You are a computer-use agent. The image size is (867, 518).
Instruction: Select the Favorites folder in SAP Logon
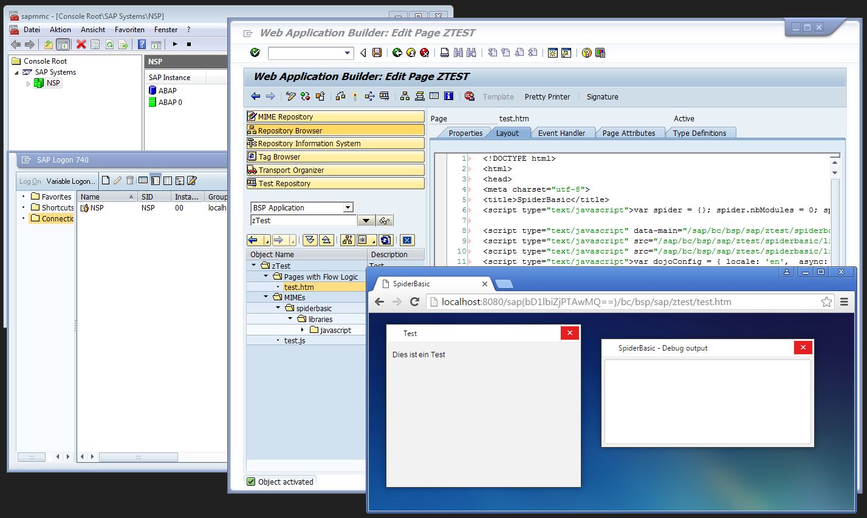click(x=52, y=197)
